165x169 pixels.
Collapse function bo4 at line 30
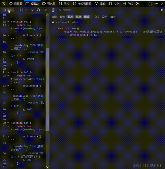[8, 123]
